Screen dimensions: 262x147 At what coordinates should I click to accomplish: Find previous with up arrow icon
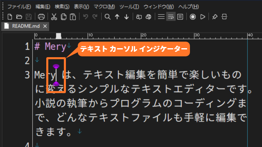pos(117,17)
